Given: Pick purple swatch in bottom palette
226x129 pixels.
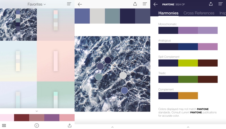Looking at the screenshot, I should 52,118.
